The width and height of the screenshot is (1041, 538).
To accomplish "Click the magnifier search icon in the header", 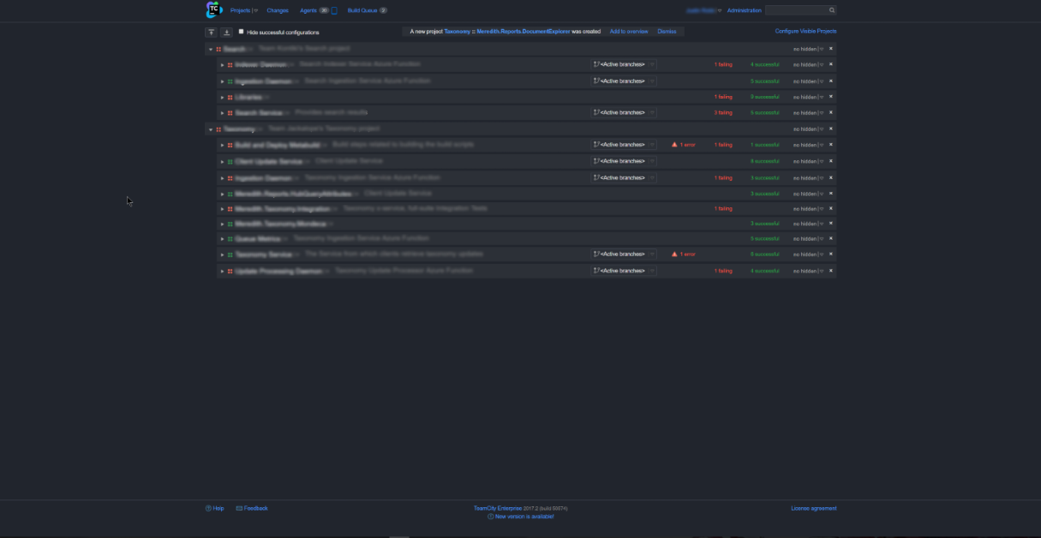I will 832,10.
